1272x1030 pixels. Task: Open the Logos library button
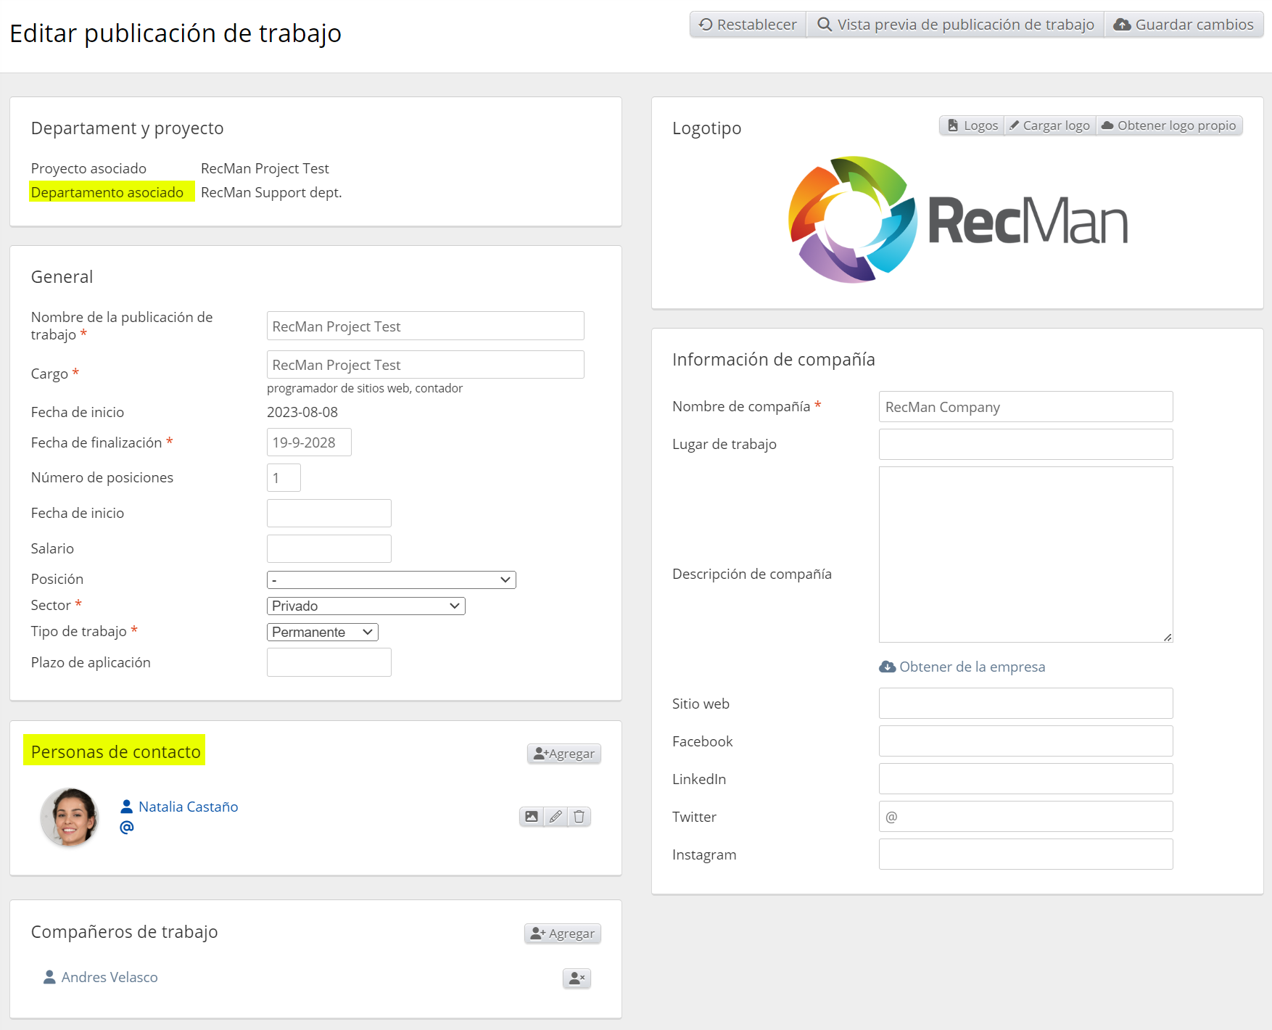pyautogui.click(x=972, y=125)
